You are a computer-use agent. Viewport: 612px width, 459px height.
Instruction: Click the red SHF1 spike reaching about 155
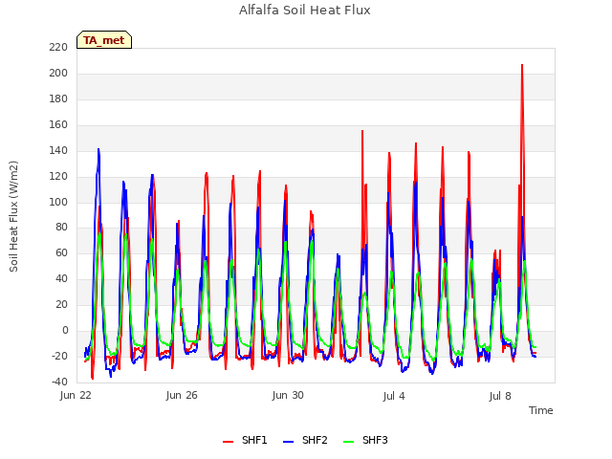[x=362, y=131]
